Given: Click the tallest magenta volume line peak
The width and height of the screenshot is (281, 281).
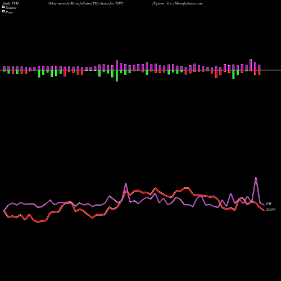Looking at the screenshot, I should click(x=256, y=178).
